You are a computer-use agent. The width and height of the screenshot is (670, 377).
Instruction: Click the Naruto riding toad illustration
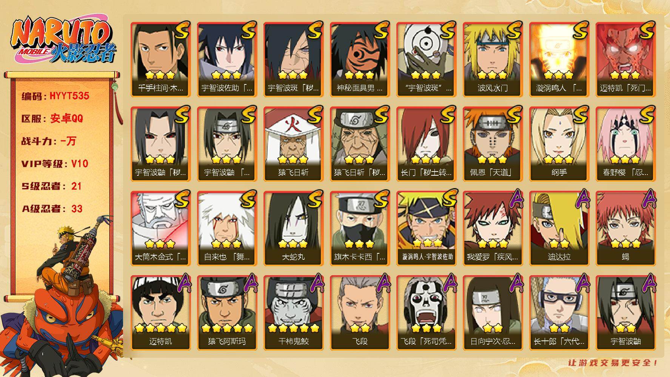pyautogui.click(x=62, y=298)
